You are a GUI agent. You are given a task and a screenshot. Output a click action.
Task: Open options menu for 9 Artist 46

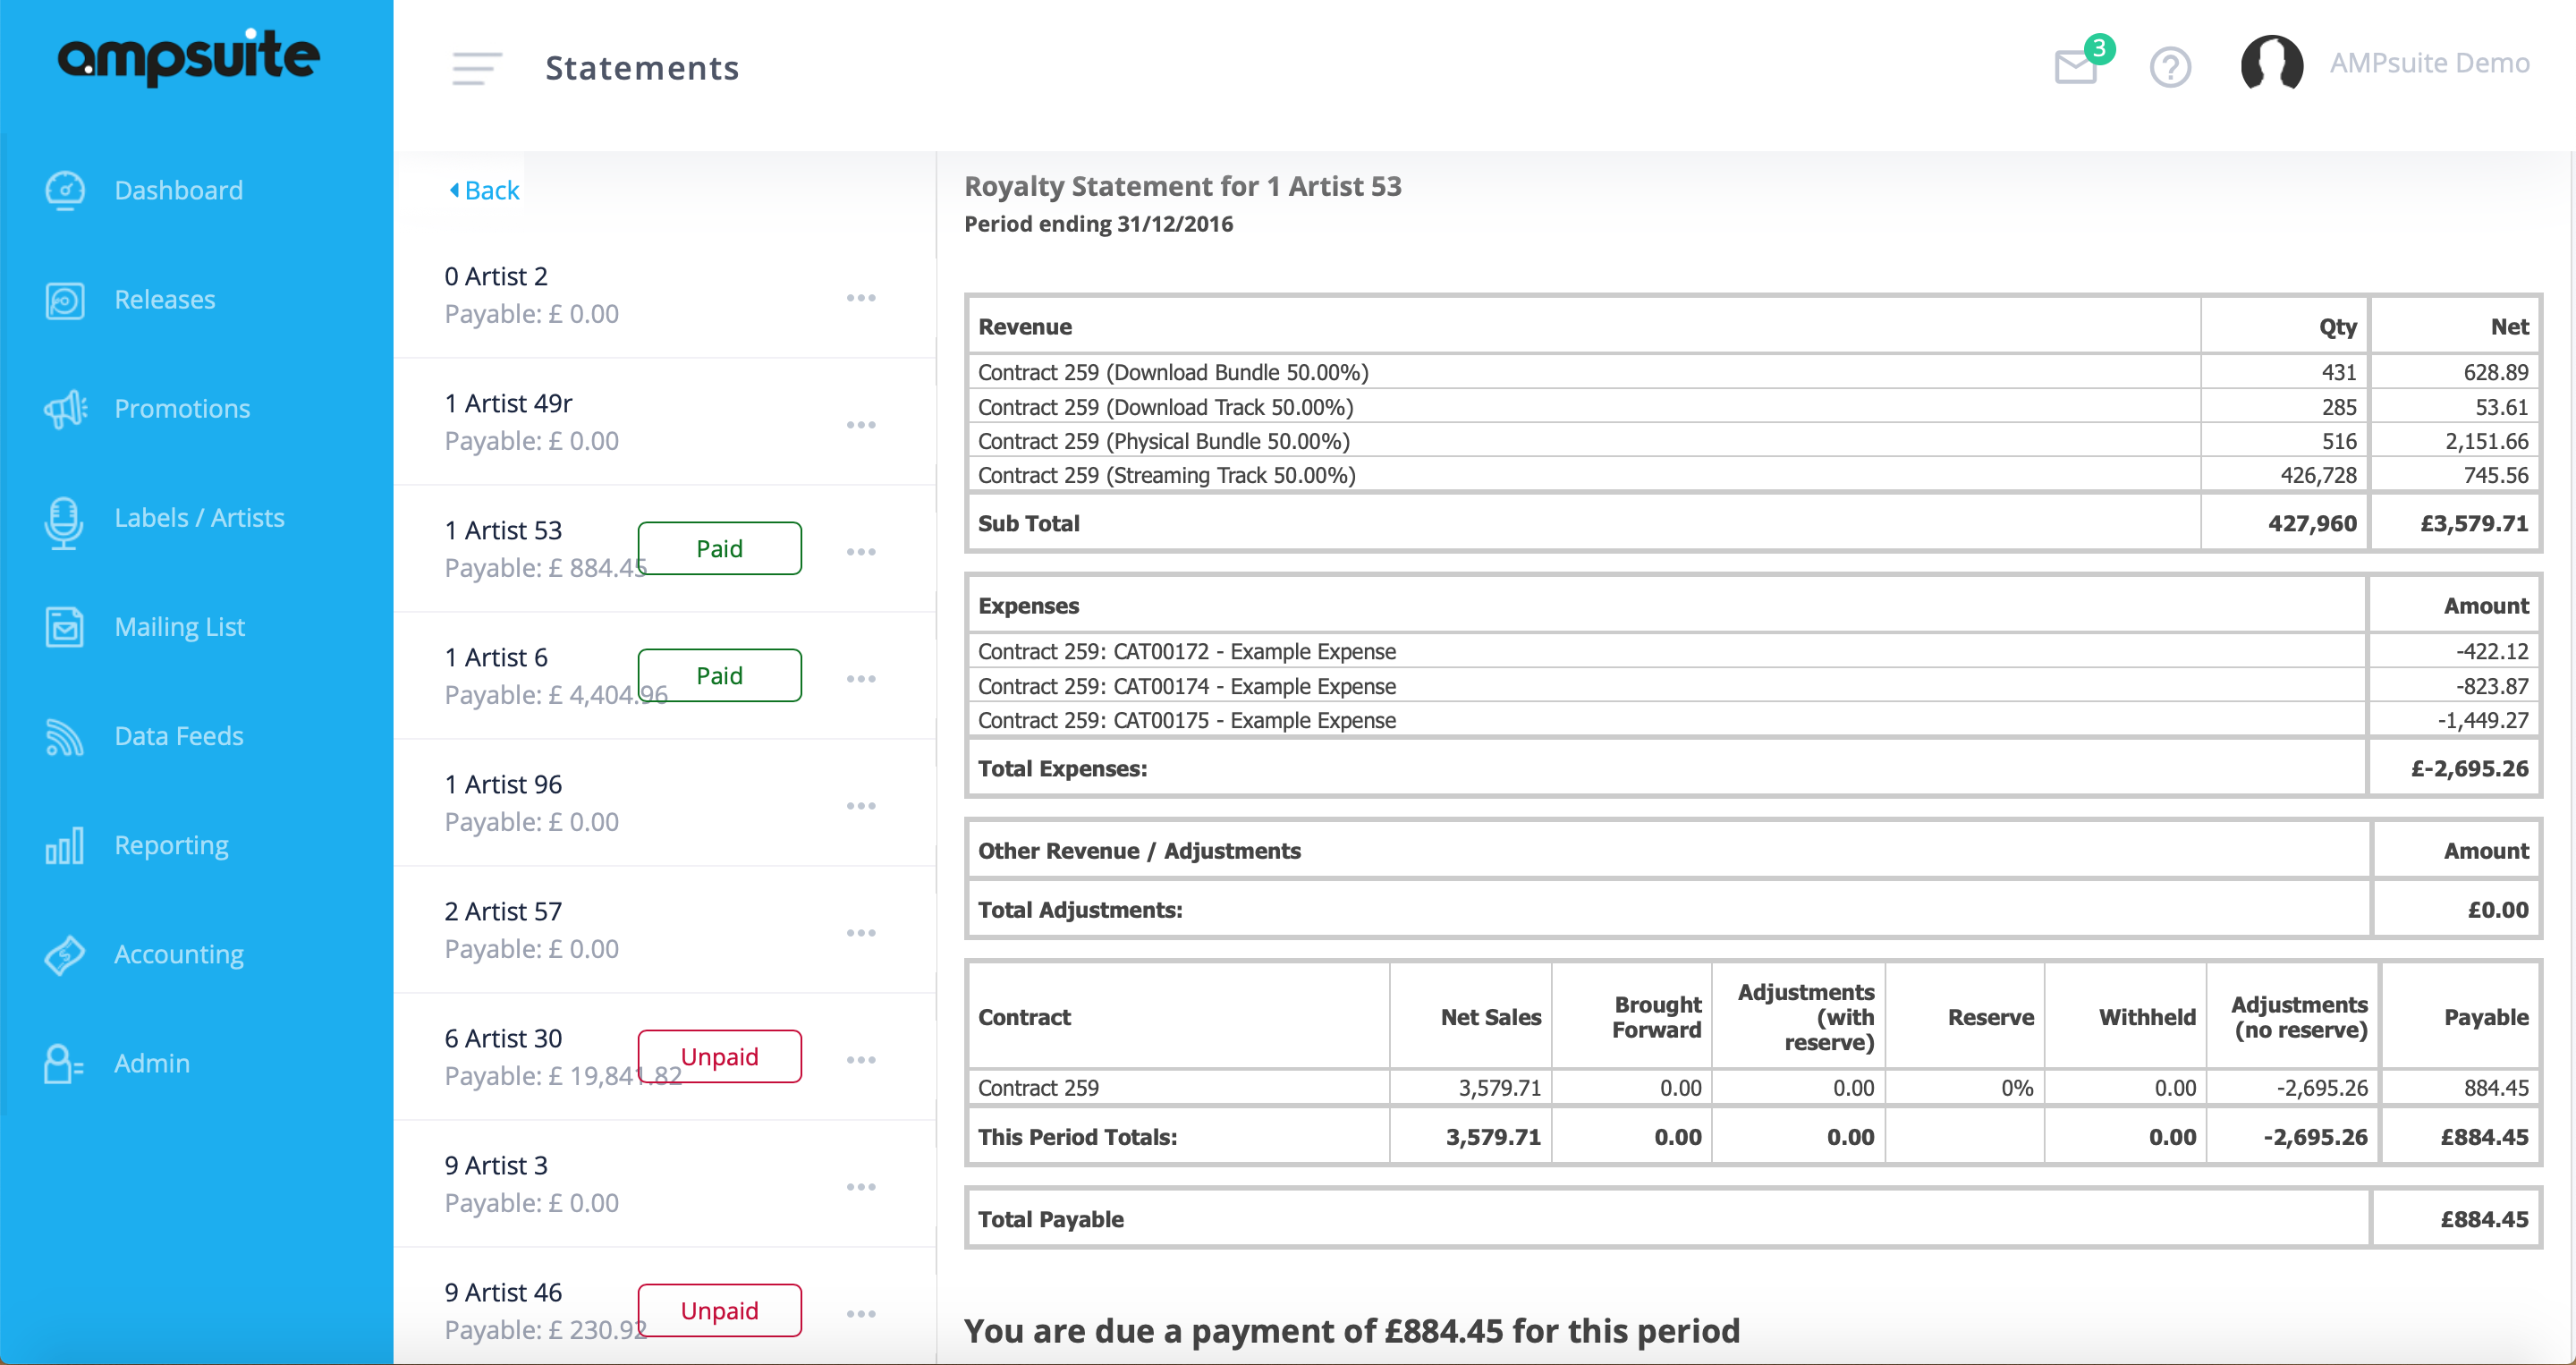[861, 1314]
